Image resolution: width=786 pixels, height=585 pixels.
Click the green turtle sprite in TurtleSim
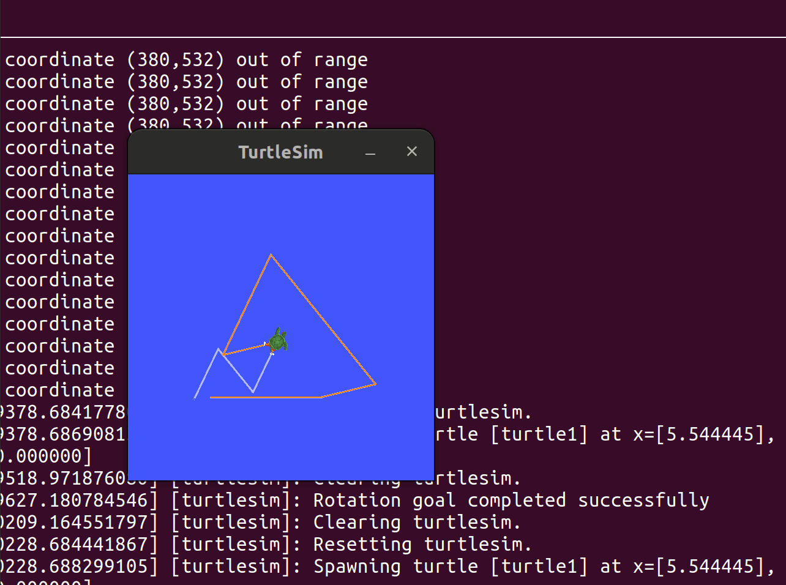point(279,340)
